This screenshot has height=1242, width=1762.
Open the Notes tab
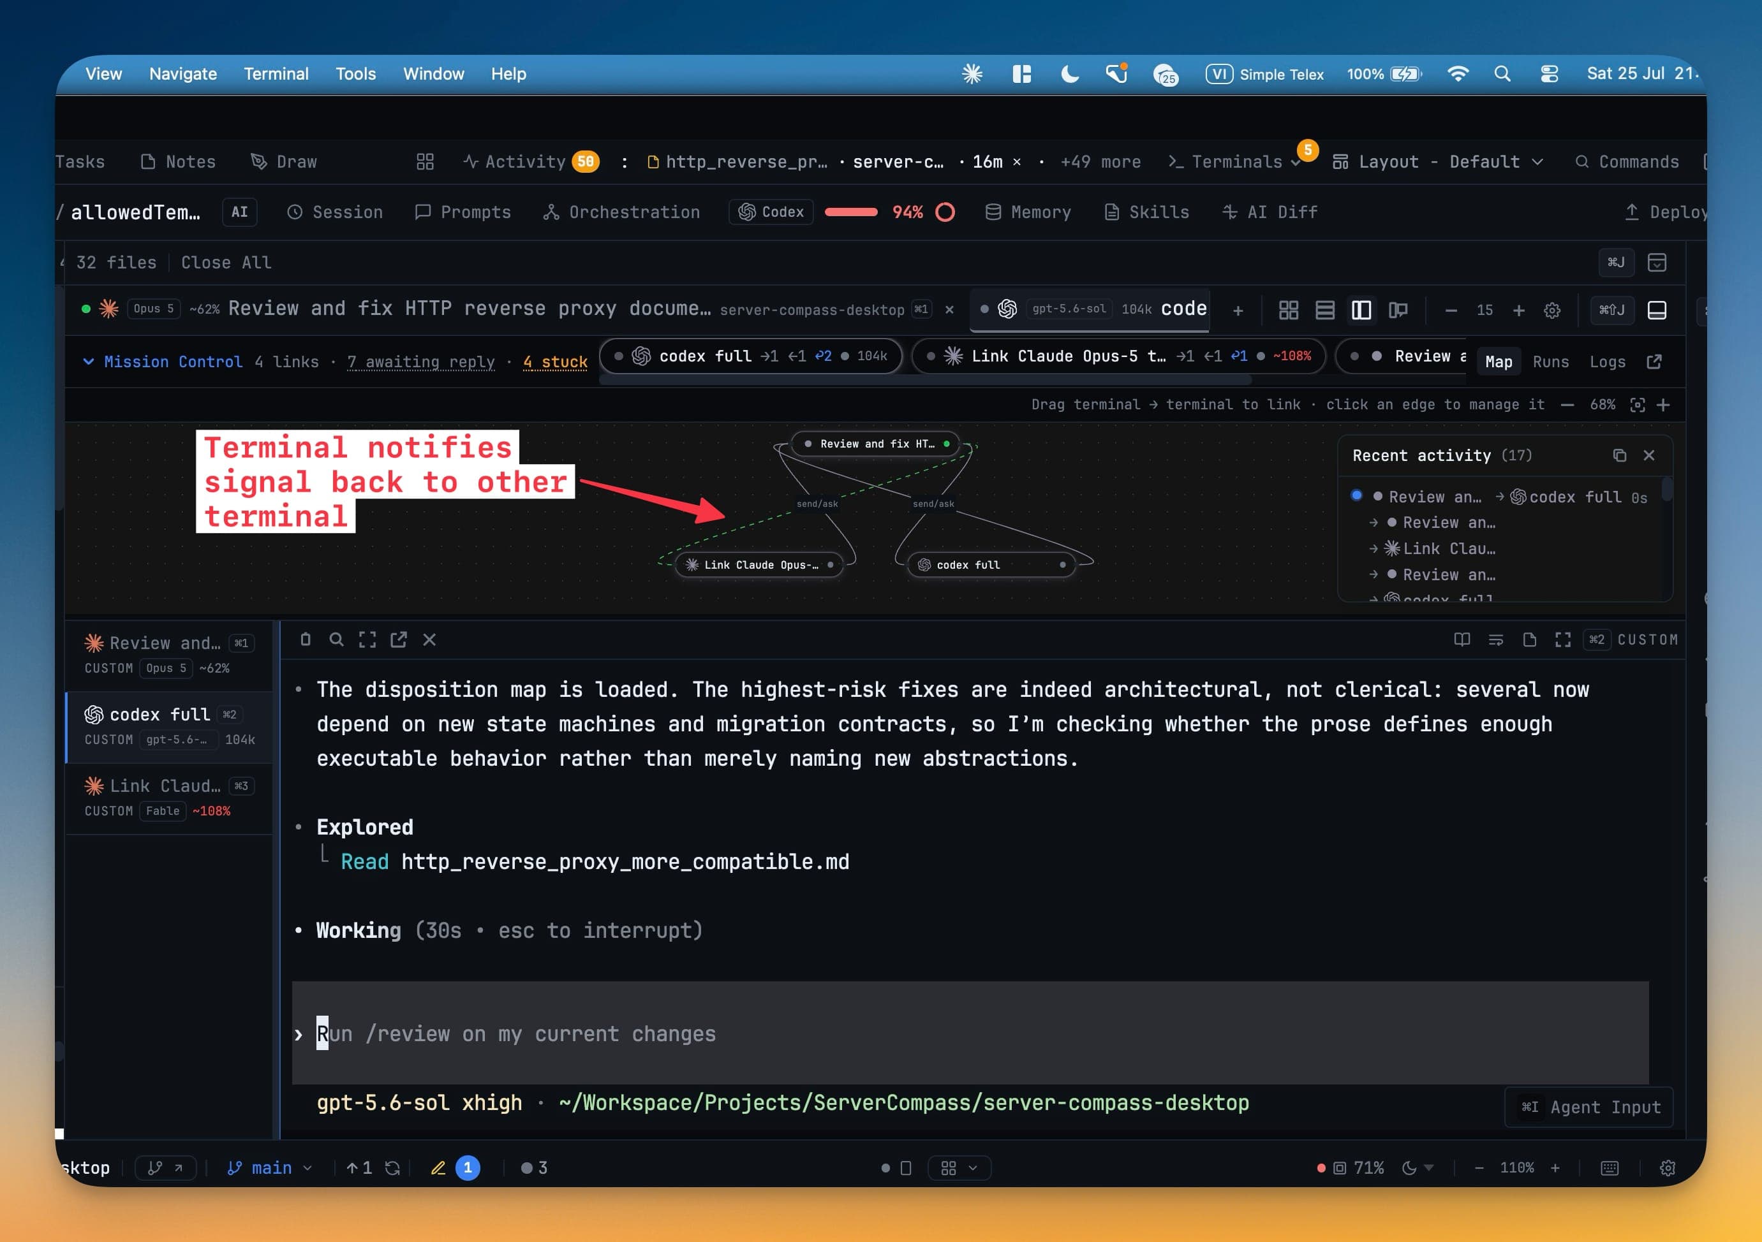coord(178,161)
